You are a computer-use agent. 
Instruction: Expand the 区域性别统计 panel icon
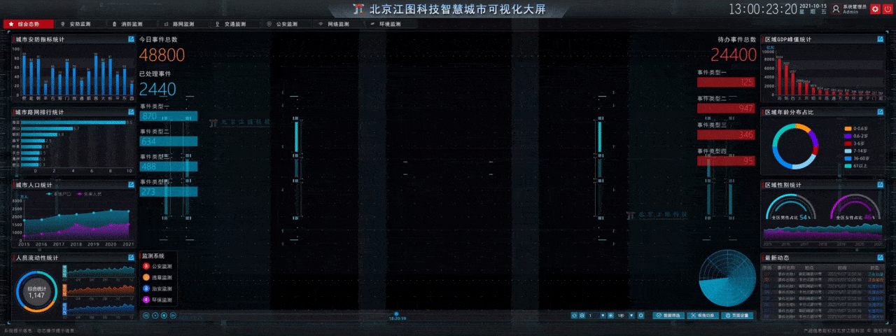tap(881, 185)
